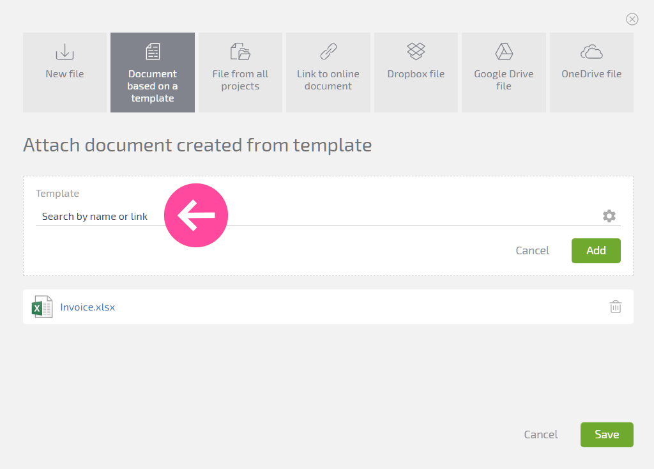Save the attached documents
654x469 pixels.
[607, 434]
